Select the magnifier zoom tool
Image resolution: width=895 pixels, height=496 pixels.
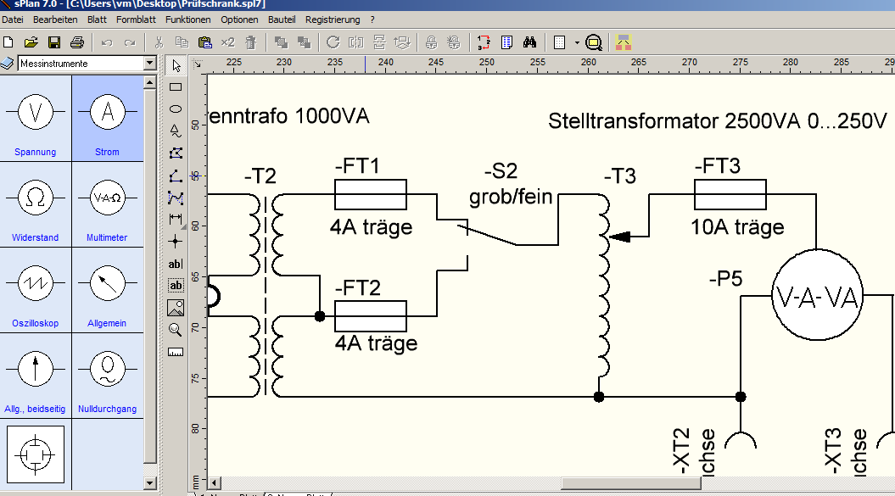[176, 329]
